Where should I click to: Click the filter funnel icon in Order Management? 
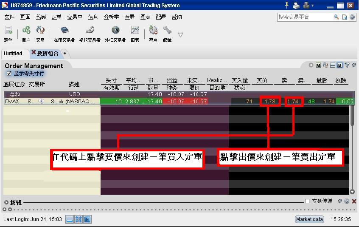(x=347, y=65)
